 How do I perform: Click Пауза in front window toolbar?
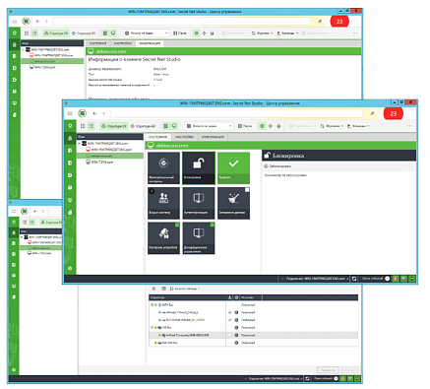coord(245,126)
